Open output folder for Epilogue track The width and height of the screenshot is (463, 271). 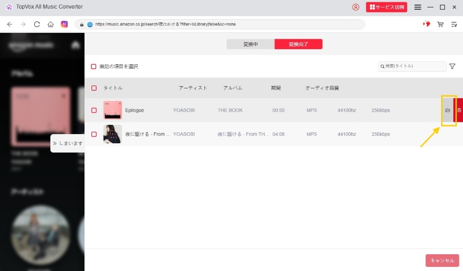pyautogui.click(x=447, y=110)
